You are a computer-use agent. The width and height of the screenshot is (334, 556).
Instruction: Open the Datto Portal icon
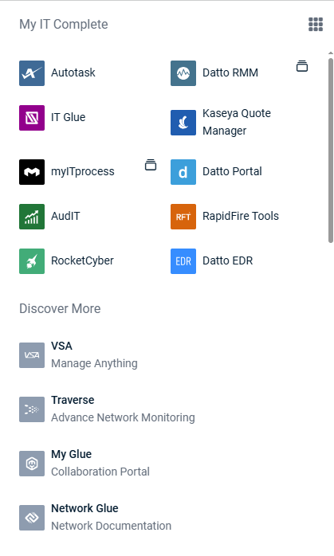(183, 172)
